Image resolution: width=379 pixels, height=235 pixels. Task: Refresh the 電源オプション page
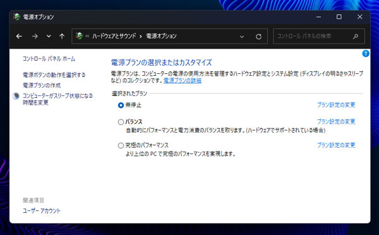(258, 37)
